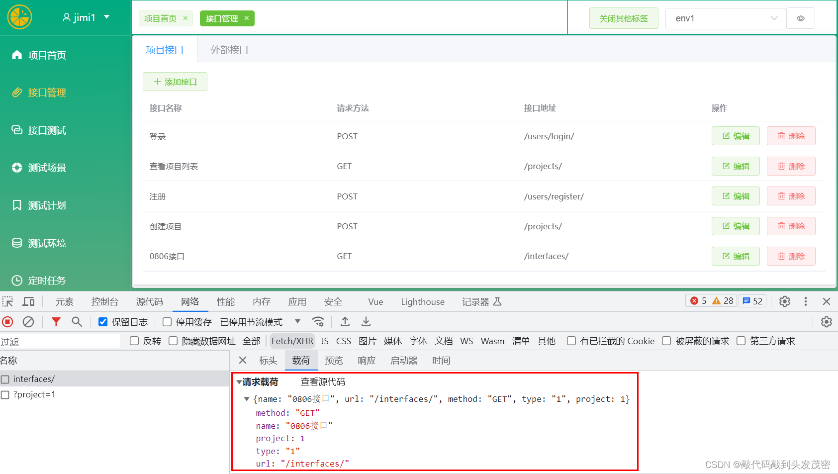Check the 反转 checkbox
This screenshot has width=838, height=474.
click(134, 341)
